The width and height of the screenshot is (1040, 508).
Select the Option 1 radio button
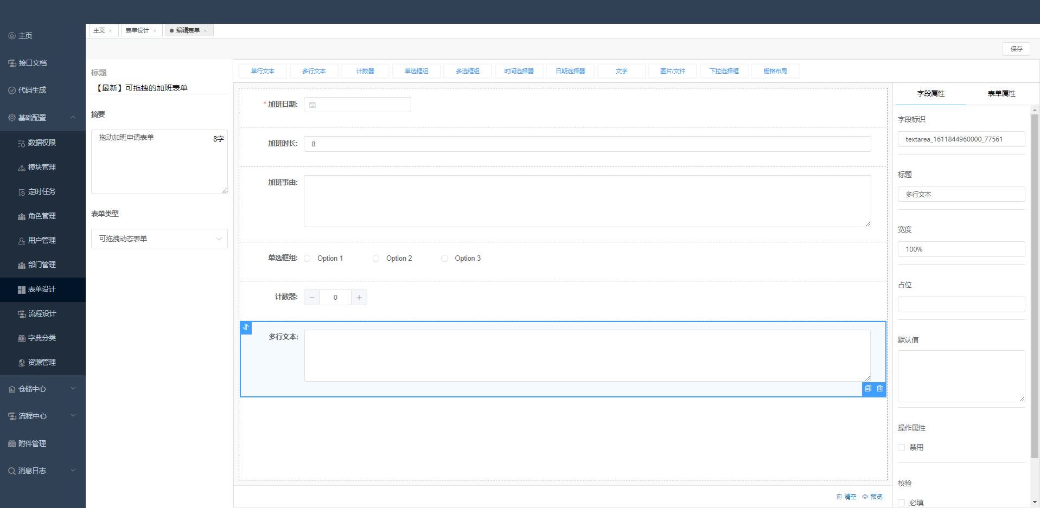308,259
